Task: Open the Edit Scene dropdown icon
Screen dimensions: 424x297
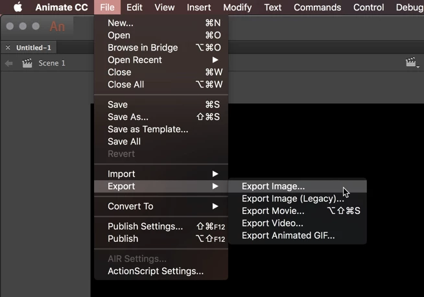Action: tap(412, 62)
